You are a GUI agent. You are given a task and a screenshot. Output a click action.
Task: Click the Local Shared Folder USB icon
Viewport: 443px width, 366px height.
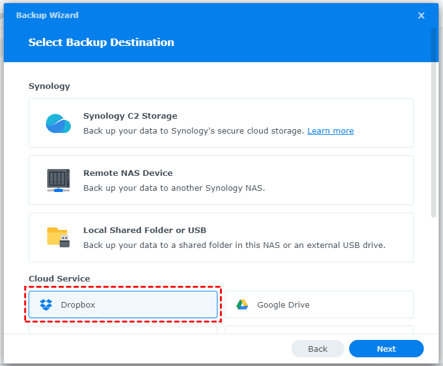click(58, 237)
